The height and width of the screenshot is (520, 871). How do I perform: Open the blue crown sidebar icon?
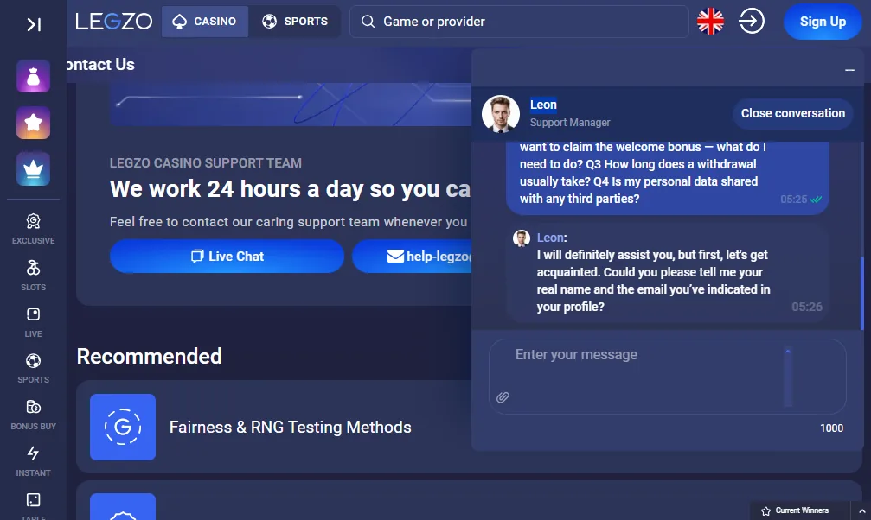34,169
